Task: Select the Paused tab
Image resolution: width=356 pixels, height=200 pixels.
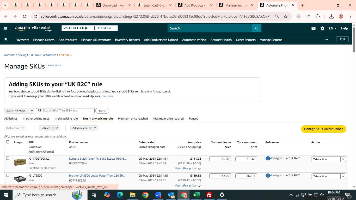Action: pyautogui.click(x=194, y=118)
